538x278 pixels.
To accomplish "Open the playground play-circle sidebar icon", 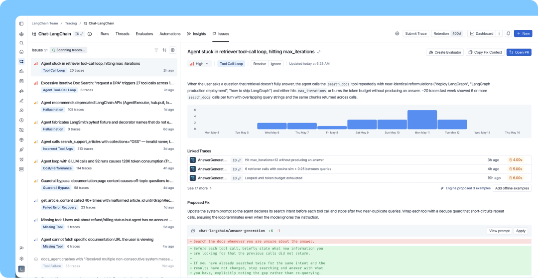I will pos(21,120).
